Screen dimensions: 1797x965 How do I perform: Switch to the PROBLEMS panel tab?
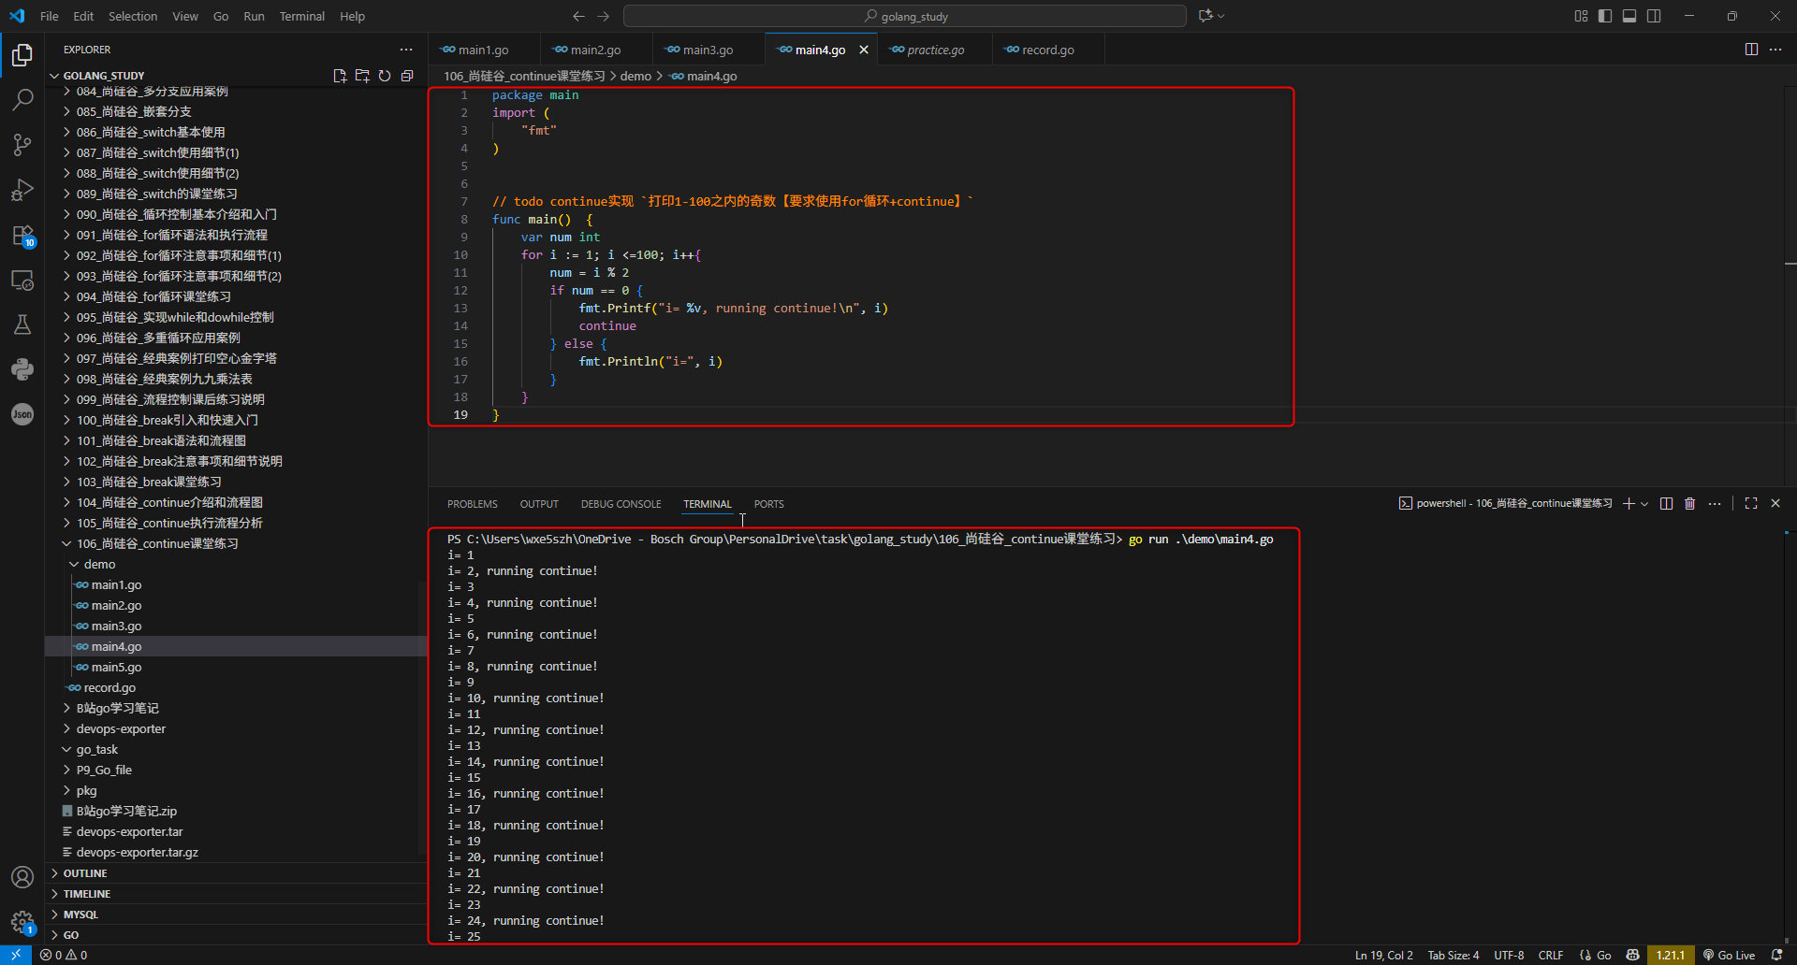473,504
